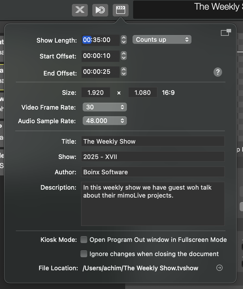Click the Show field 2025 - XVII
The height and width of the screenshot is (289, 243).
click(153, 157)
